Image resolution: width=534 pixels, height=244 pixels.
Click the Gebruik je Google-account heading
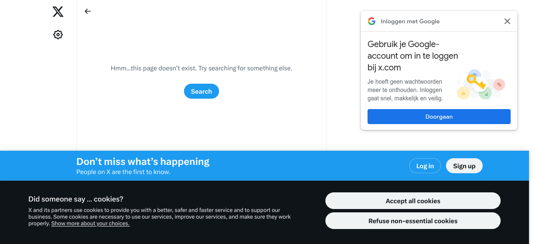(x=413, y=56)
